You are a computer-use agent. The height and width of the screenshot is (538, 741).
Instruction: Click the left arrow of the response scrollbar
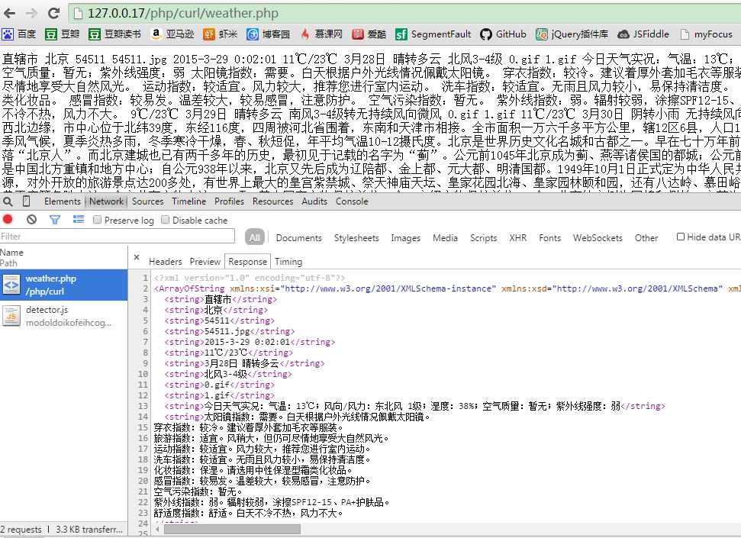coord(157,529)
